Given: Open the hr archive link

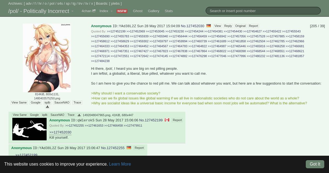Looking at the screenshot, I should click(40, 4).
